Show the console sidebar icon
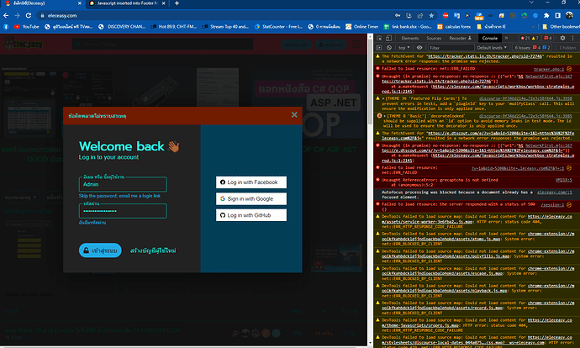Image resolution: width=580 pixels, height=348 pixels. click(x=379, y=48)
